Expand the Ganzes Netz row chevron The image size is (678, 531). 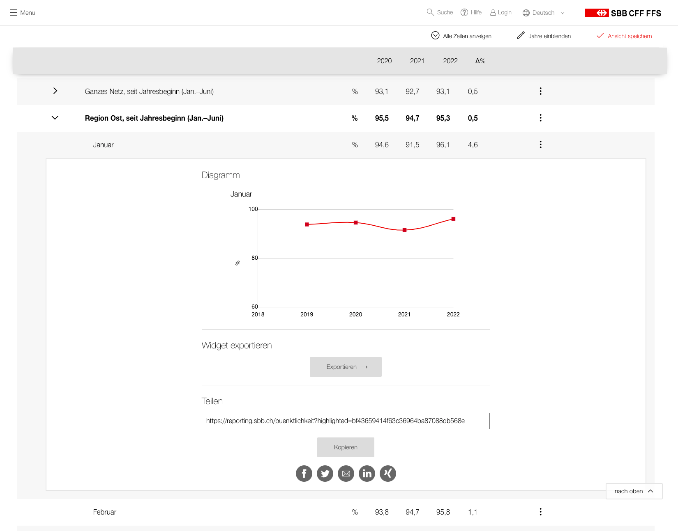[x=55, y=91]
